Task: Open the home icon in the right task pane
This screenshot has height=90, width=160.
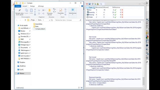Action: [x=147, y=20]
